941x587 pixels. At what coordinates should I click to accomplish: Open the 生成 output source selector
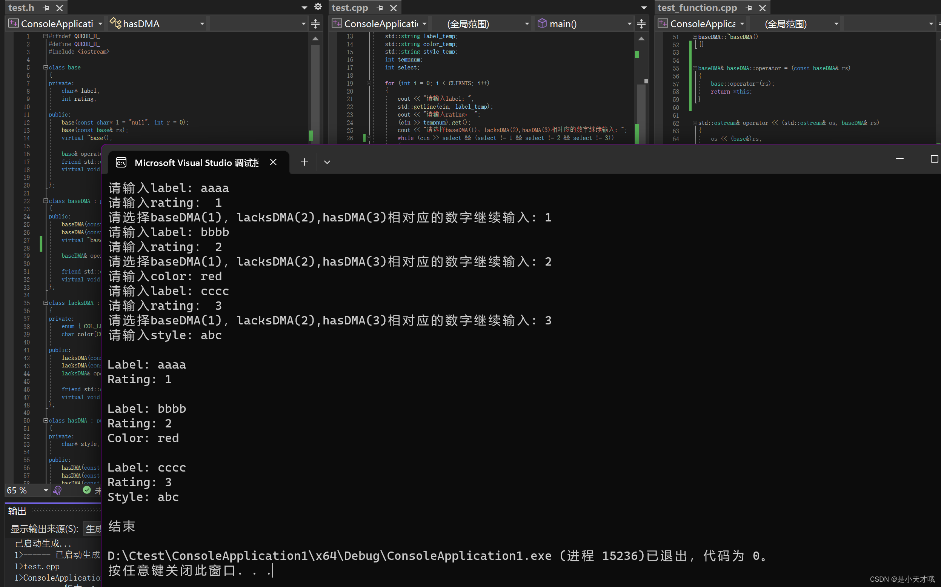coord(92,529)
